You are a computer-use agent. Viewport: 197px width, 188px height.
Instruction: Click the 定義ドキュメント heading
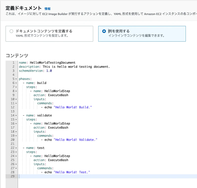[24, 8]
